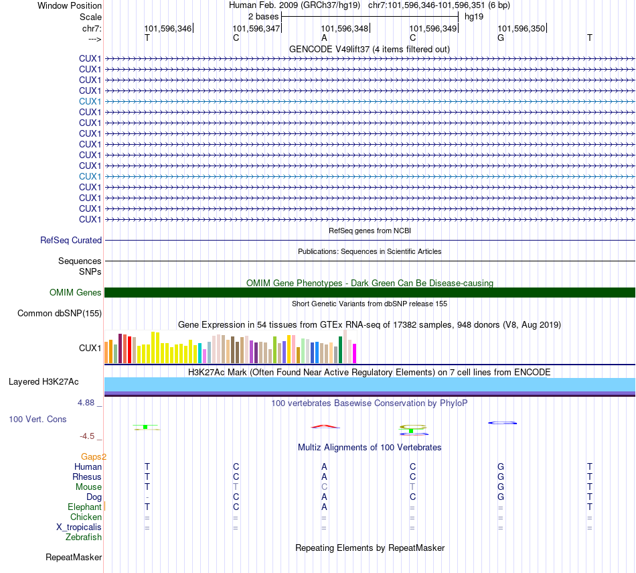Image resolution: width=636 pixels, height=573 pixels.
Task: Click the dark green bar in the GTEx expression chart
Action: [x=340, y=350]
